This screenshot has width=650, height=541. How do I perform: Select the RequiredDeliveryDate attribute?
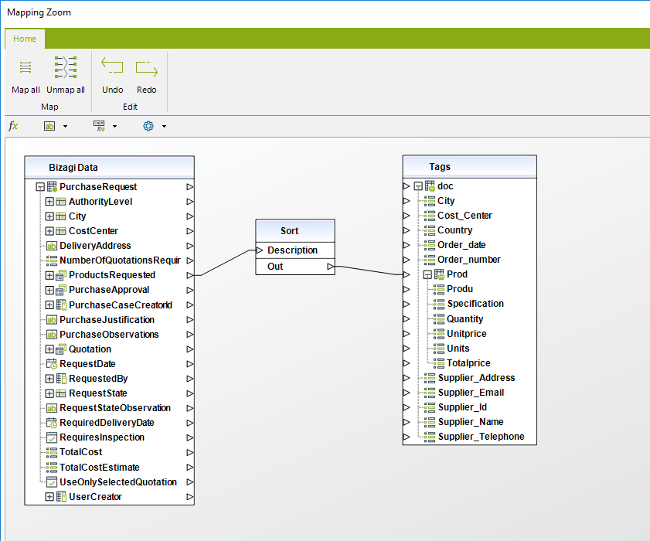click(107, 423)
